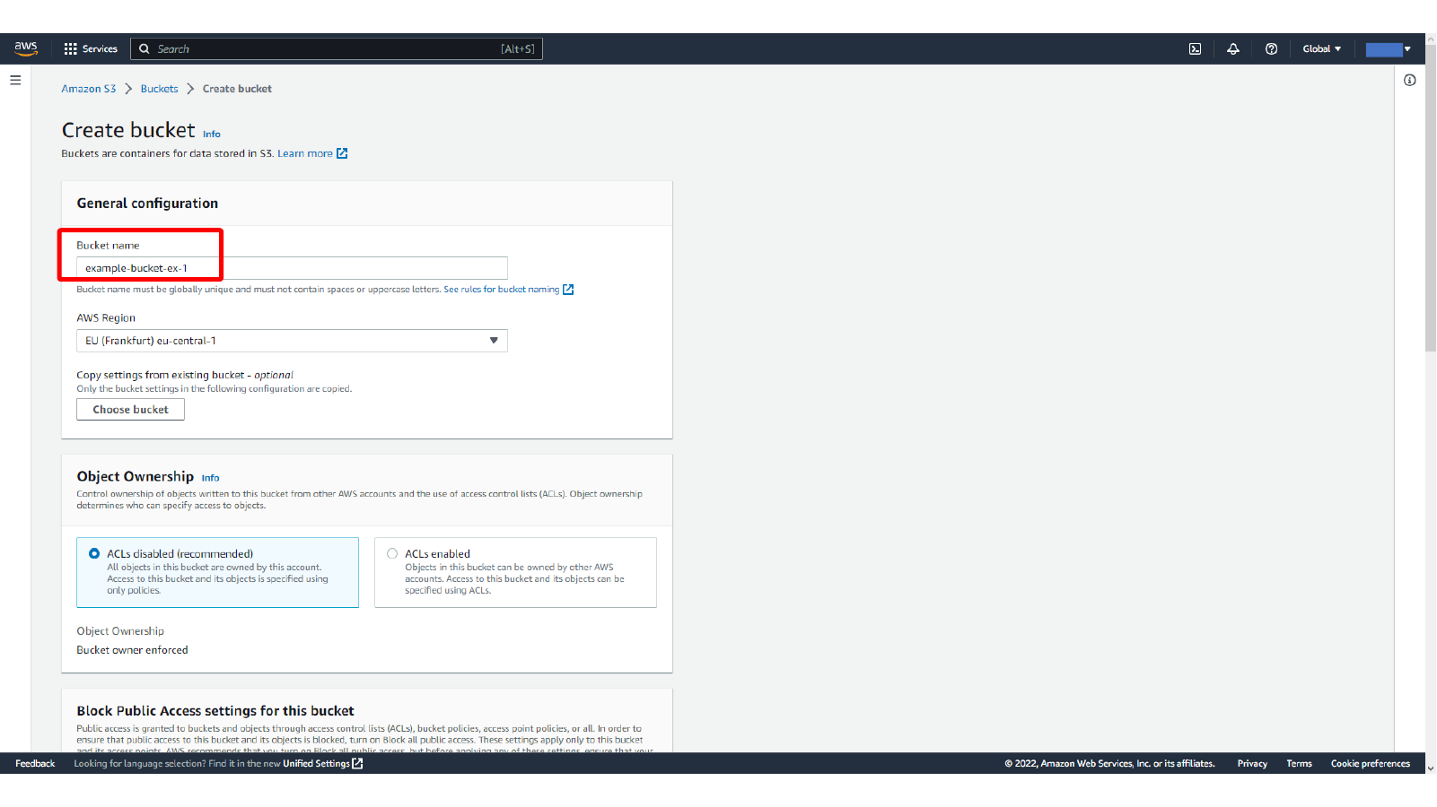Go to Buckets breadcrumb

click(x=159, y=89)
